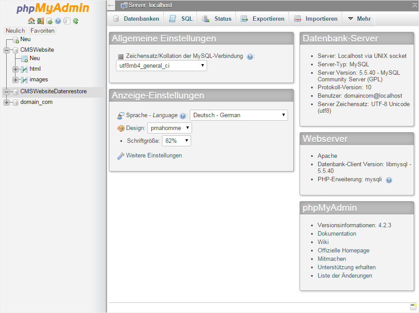
Task: Open the utf8mb4_general_ci collation dropdown
Action: pos(161,66)
